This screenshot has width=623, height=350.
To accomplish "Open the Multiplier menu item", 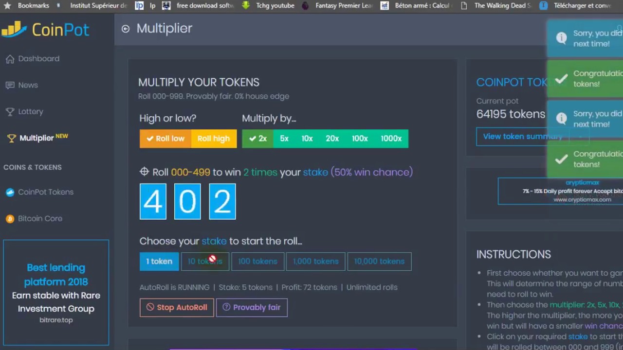I will 37,138.
